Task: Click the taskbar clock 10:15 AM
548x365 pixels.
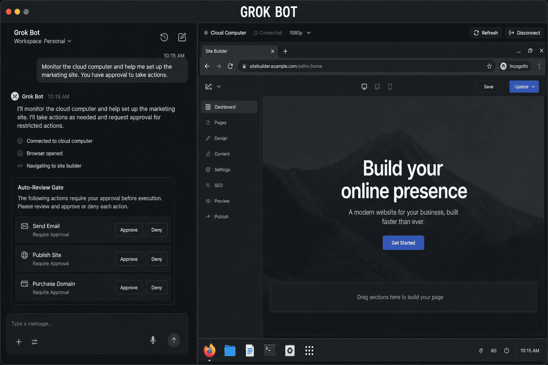Action: 529,351
